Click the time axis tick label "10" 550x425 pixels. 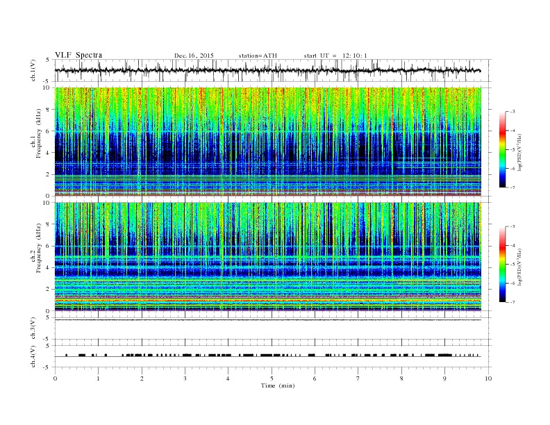click(488, 378)
